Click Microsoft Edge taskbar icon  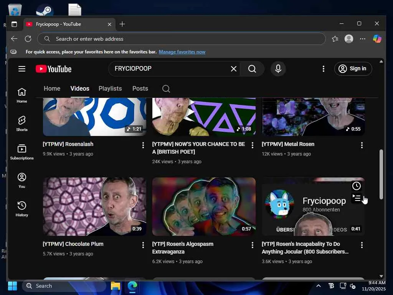132,286
